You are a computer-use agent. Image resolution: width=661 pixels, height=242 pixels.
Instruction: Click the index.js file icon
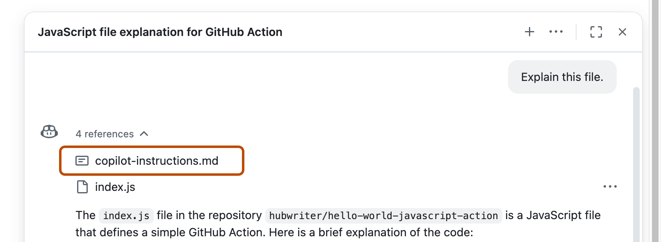[82, 187]
